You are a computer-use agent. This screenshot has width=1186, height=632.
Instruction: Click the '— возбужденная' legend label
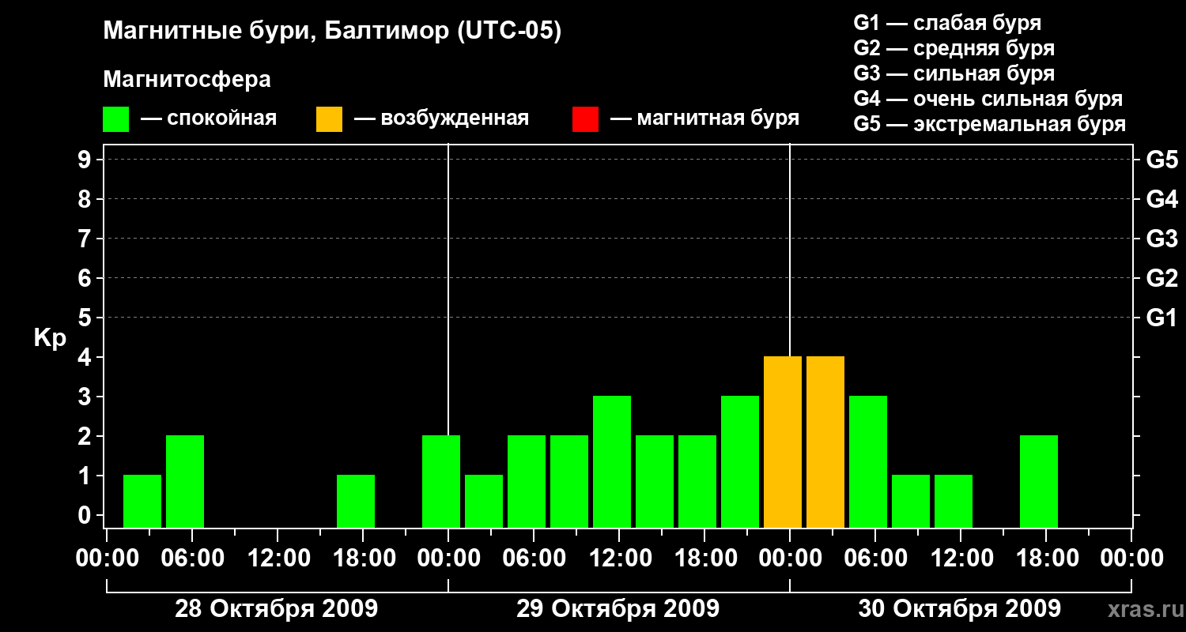pyautogui.click(x=441, y=119)
